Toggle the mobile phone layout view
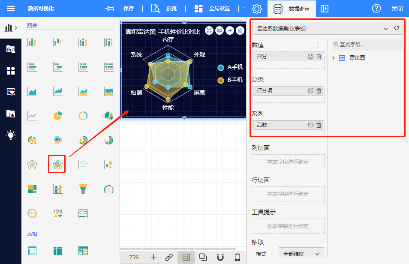 (x=237, y=257)
